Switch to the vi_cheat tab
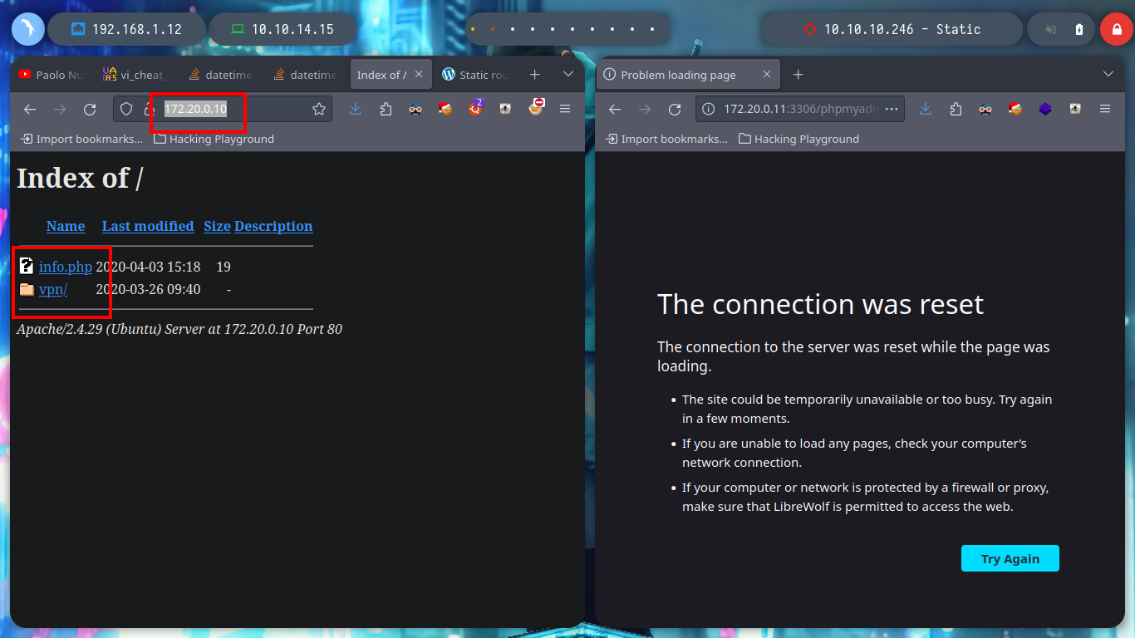The image size is (1135, 638). coord(135,75)
